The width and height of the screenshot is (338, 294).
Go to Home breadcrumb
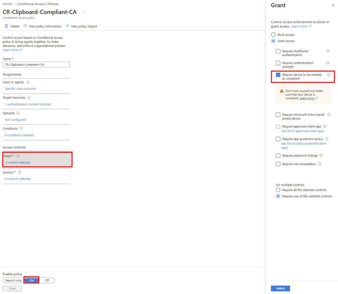coord(7,4)
